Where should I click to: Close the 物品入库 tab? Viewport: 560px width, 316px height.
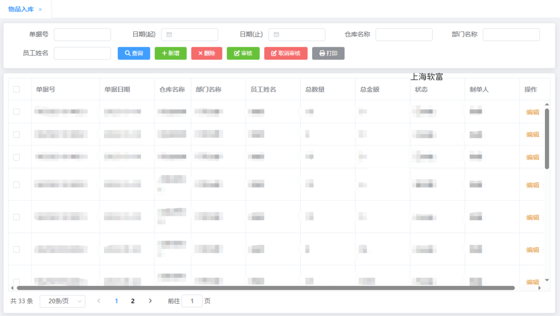40,10
